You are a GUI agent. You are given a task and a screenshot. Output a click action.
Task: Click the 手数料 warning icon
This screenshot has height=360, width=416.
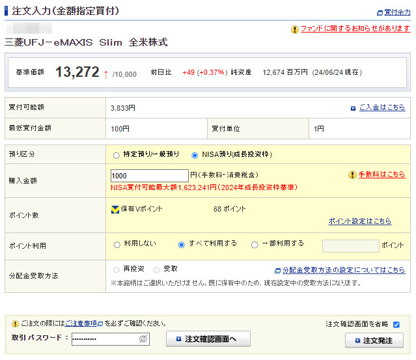coord(352,175)
